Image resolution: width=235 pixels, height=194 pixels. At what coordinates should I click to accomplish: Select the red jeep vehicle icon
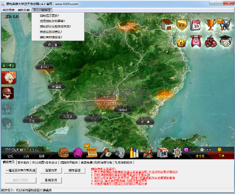211,41
